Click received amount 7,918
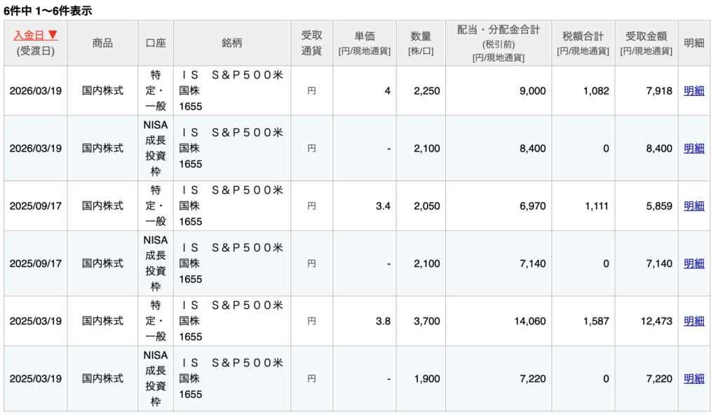718x419 pixels. [659, 91]
